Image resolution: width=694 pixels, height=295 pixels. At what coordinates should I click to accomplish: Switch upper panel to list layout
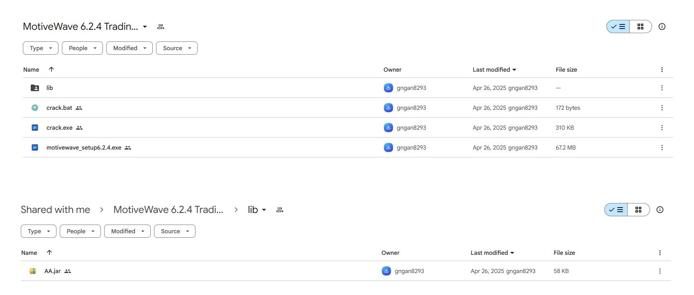[x=618, y=27]
